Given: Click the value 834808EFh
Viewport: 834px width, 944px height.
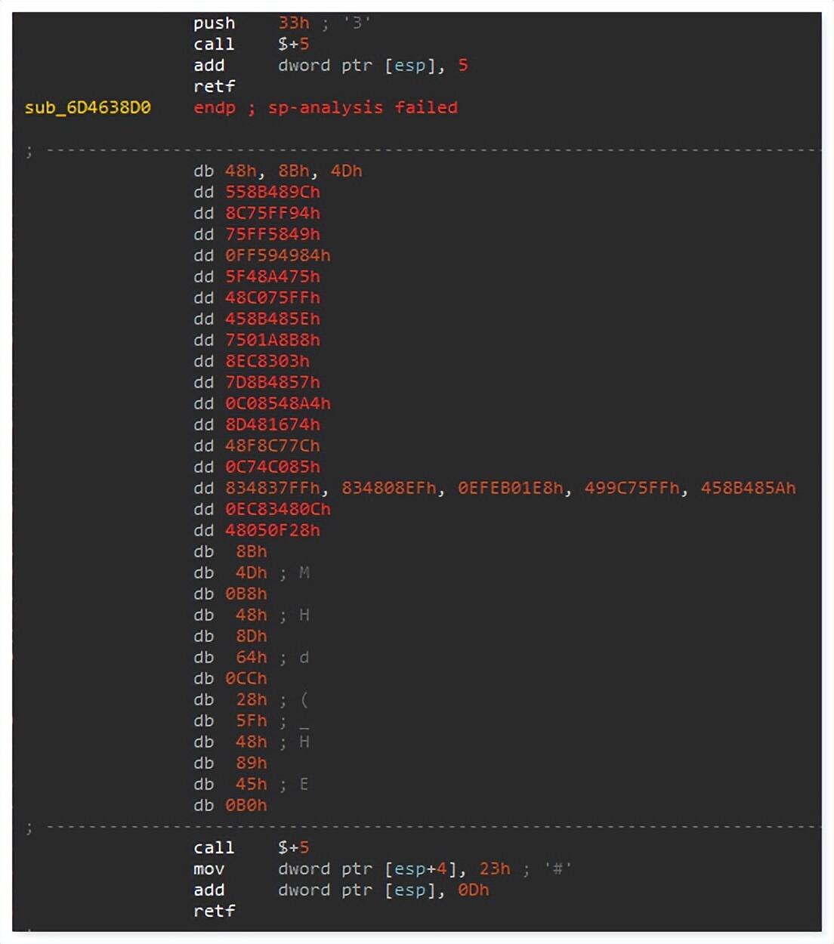Looking at the screenshot, I should coord(389,489).
